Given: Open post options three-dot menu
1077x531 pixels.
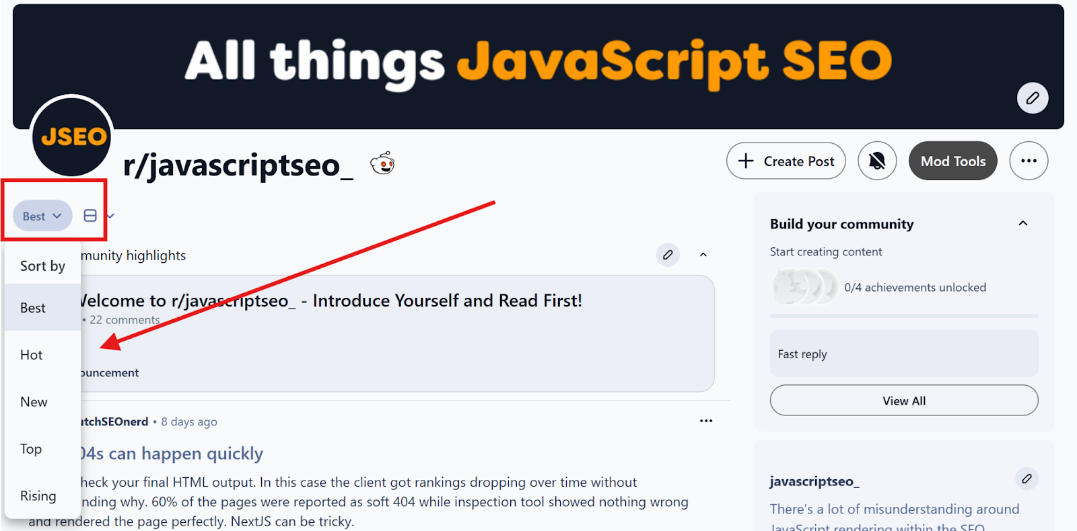Looking at the screenshot, I should [x=705, y=421].
